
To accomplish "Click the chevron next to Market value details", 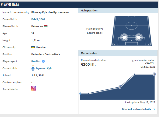I will tap(154, 109).
